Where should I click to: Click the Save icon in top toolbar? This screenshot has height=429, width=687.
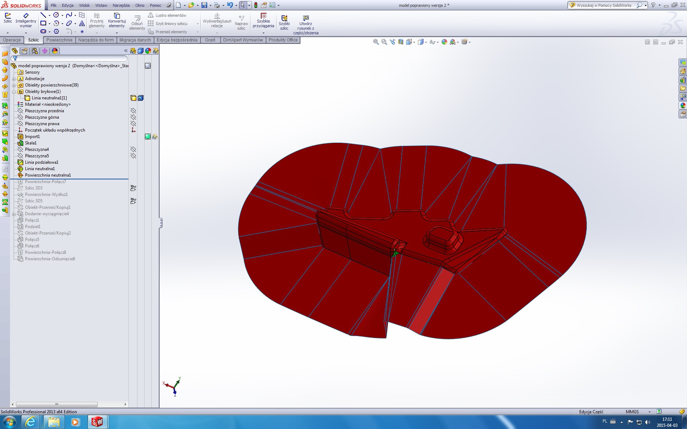[x=204, y=5]
